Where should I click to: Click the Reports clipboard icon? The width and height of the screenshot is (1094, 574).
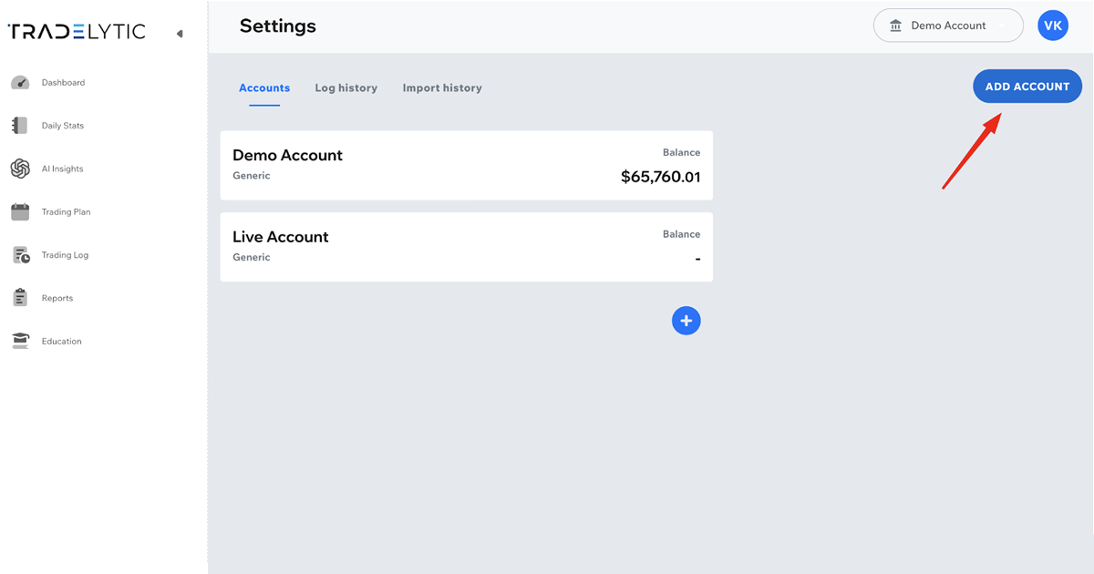[20, 298]
